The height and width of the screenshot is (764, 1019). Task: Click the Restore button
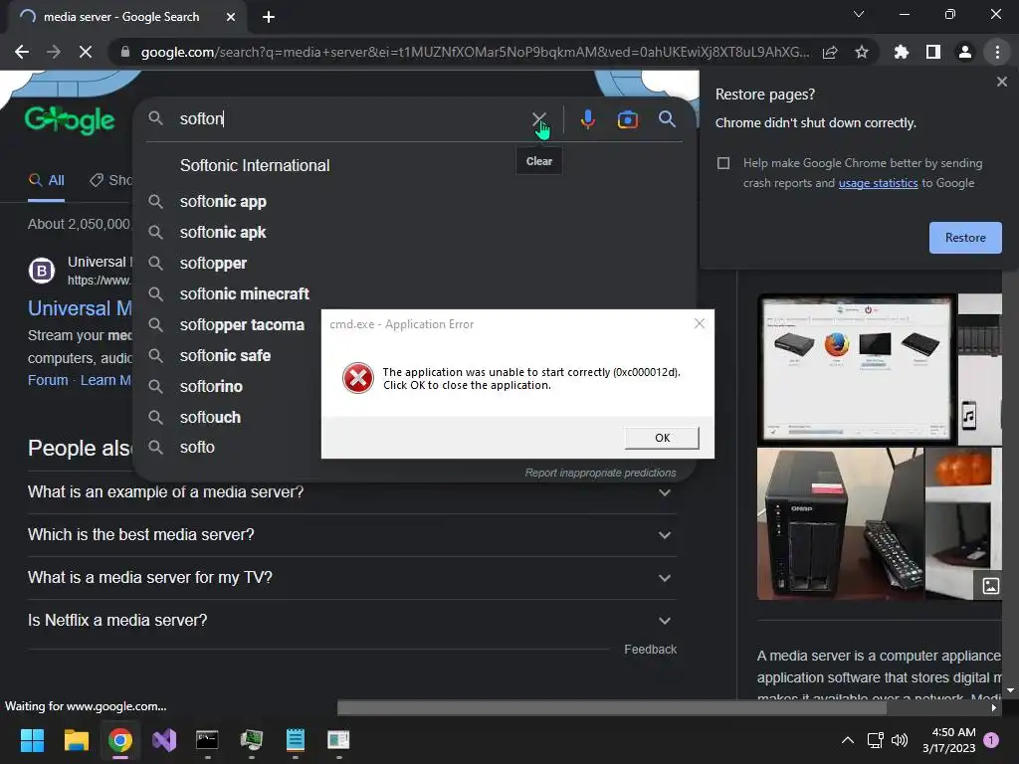(x=965, y=238)
